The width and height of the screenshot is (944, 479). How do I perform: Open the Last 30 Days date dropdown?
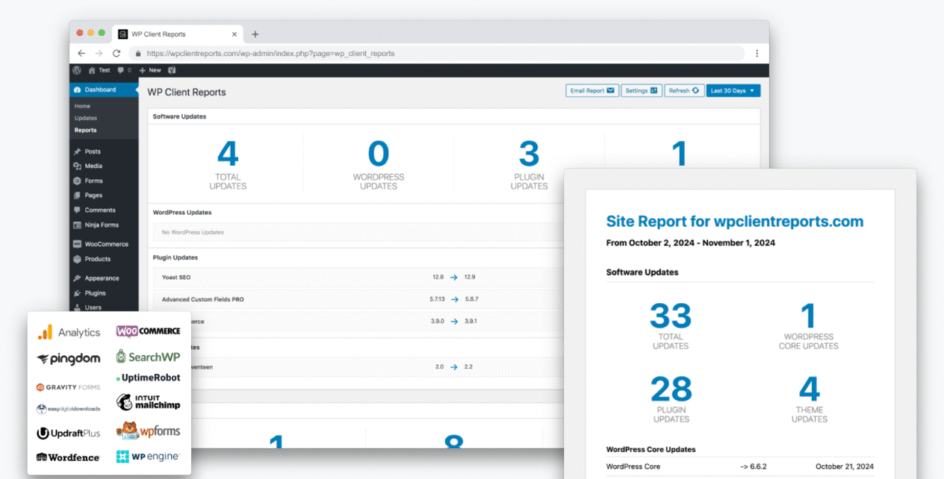[x=733, y=91]
